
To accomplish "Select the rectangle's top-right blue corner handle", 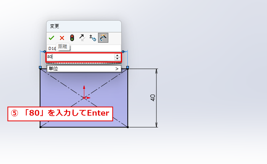I will [127, 68].
